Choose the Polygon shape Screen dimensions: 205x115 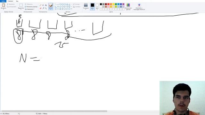[67, 4]
